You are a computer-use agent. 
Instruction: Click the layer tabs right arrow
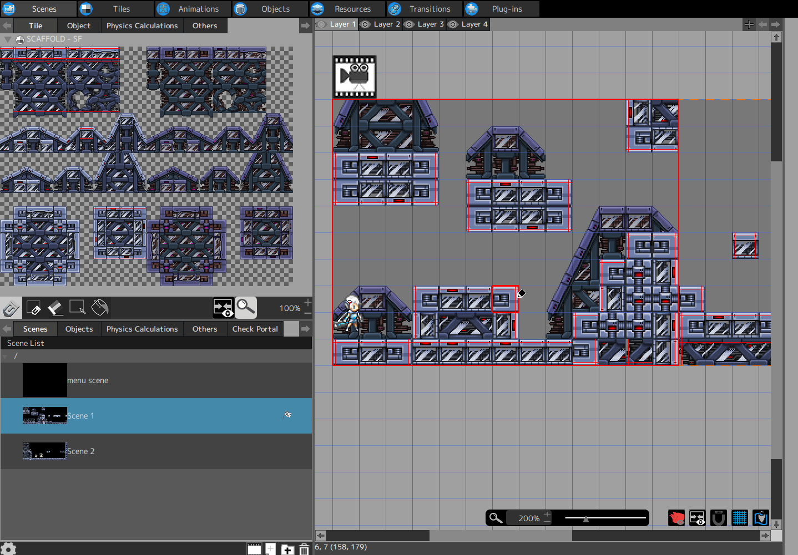775,24
